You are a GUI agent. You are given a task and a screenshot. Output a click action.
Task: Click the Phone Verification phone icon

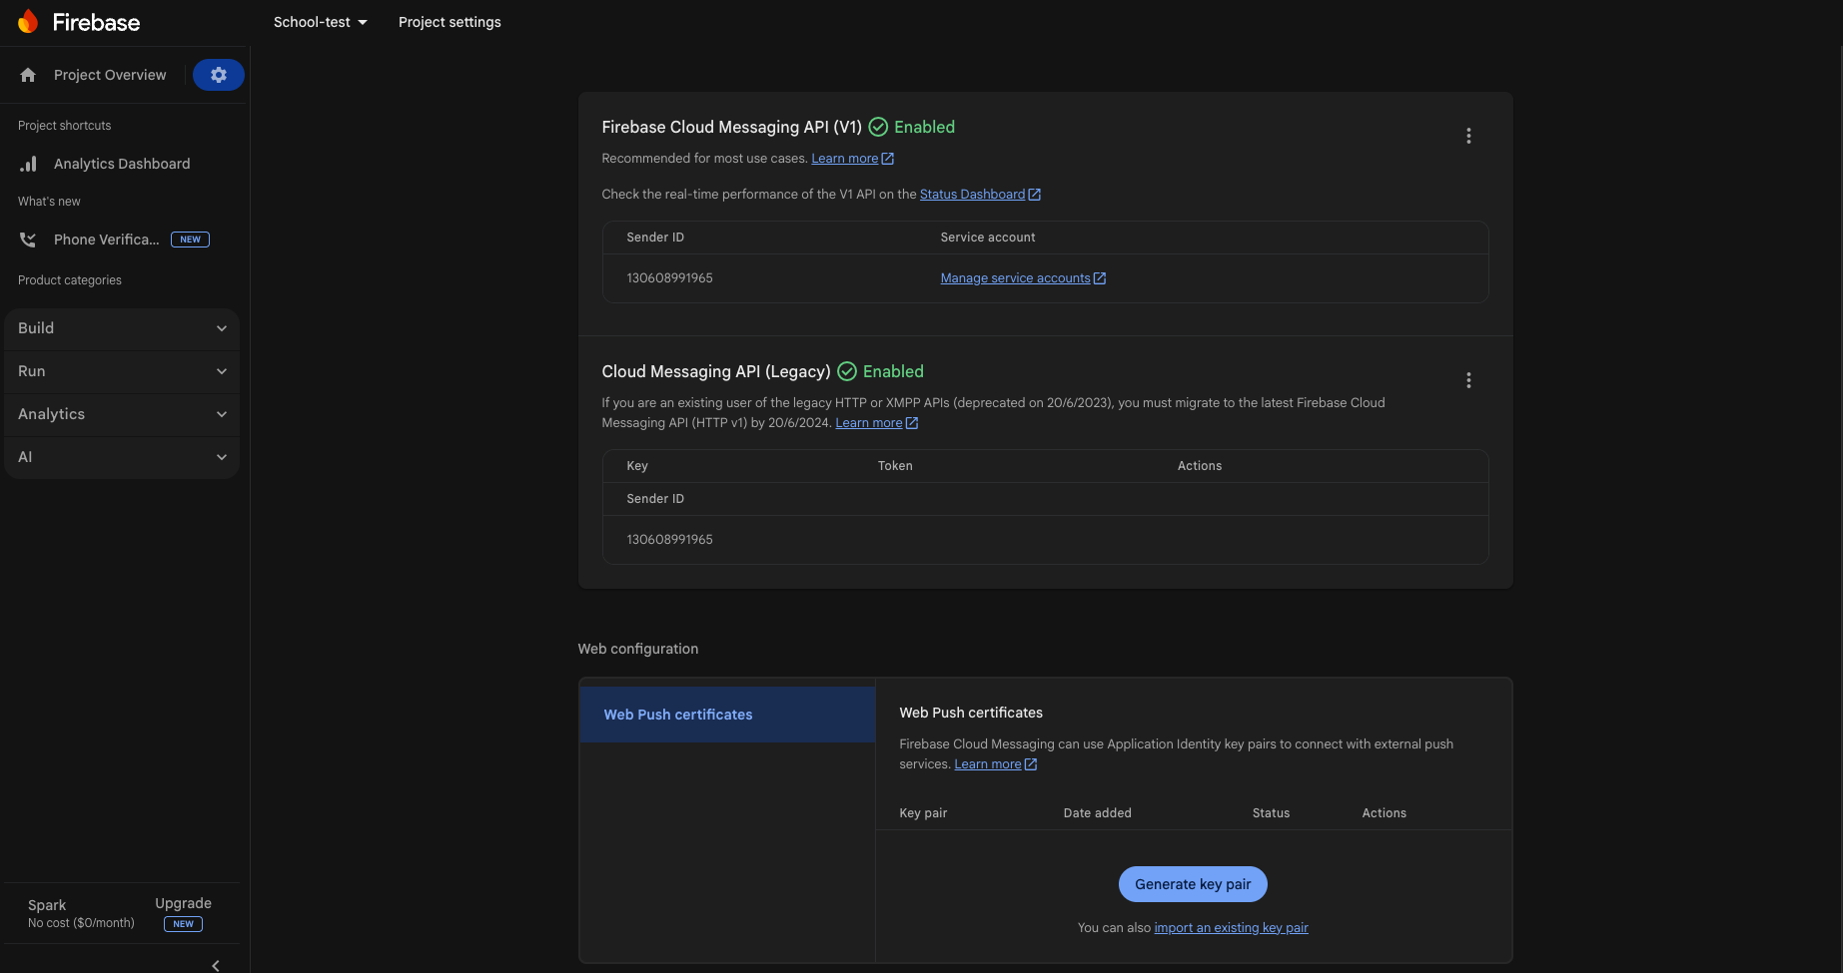27,240
